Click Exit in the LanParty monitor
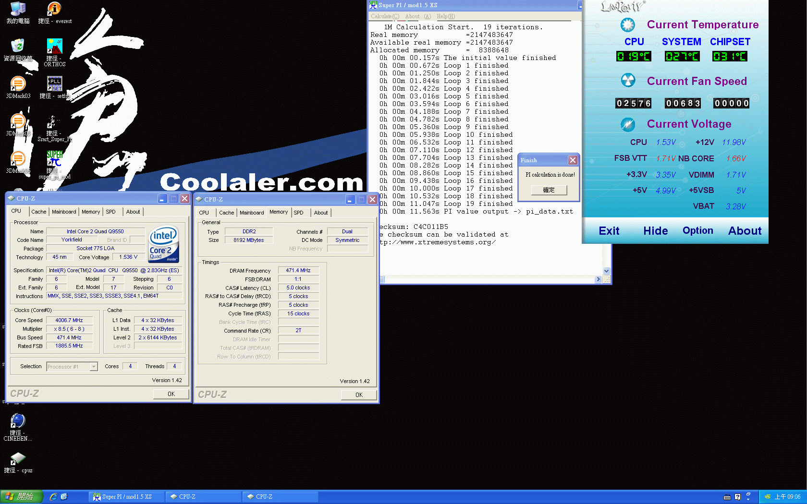 (609, 231)
